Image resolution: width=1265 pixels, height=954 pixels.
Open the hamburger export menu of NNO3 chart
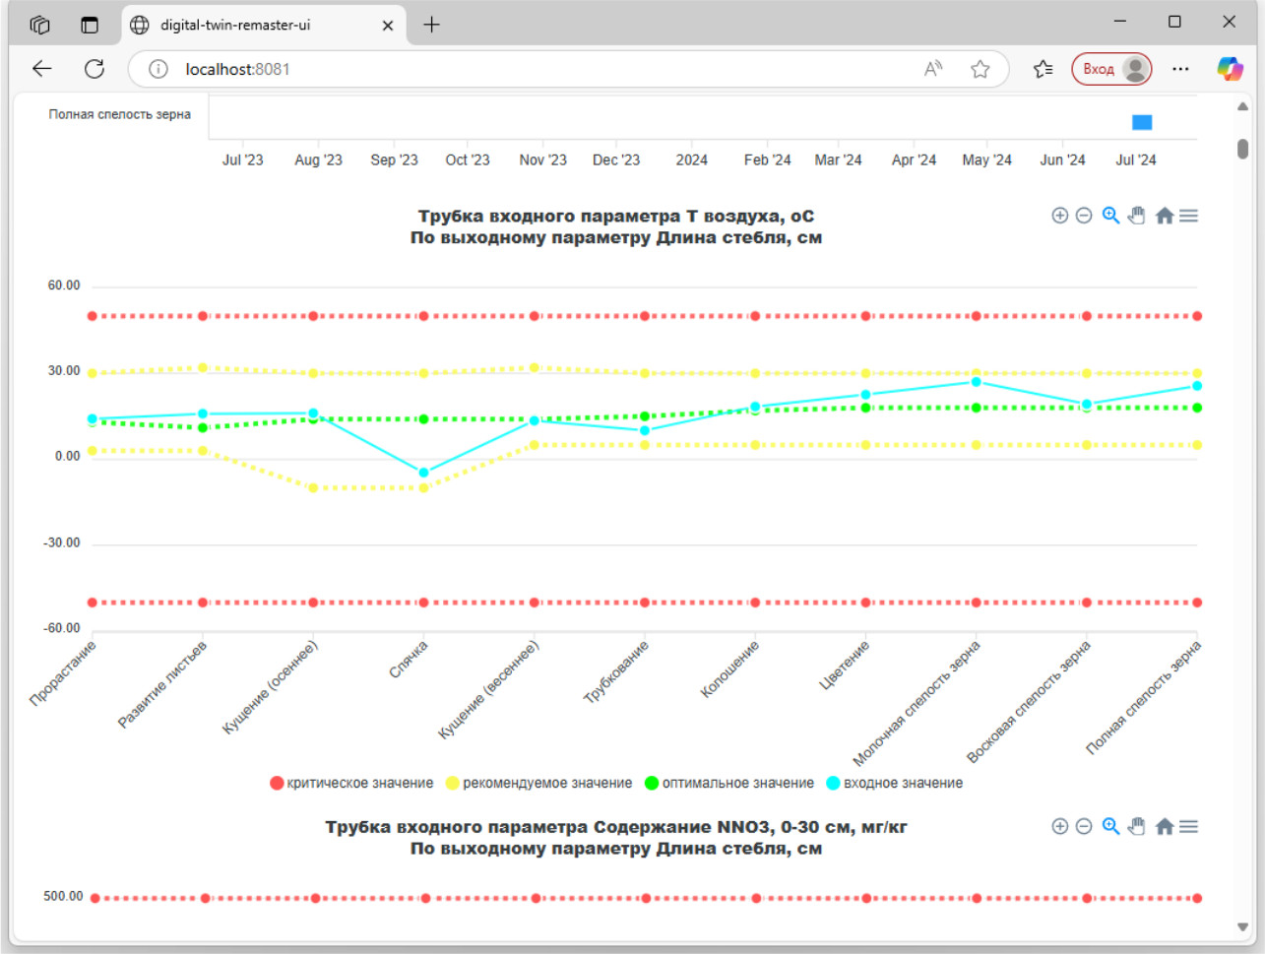click(1189, 826)
